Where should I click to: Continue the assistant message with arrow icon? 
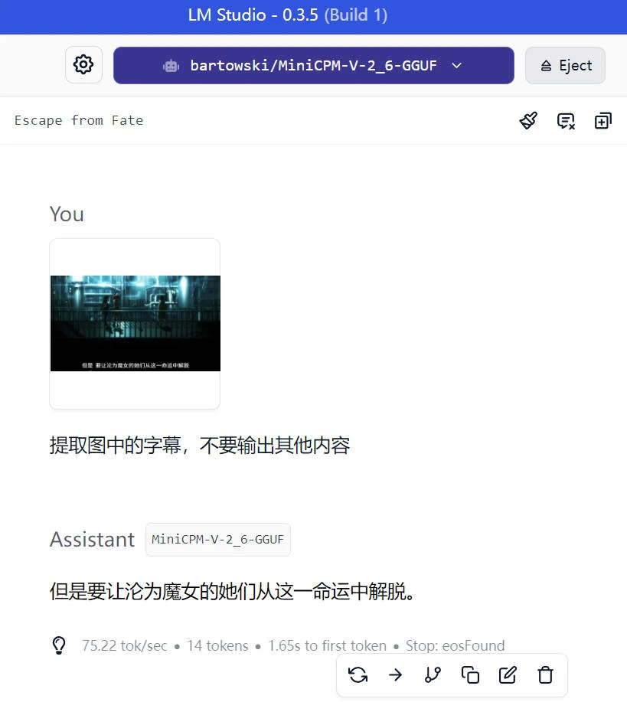point(395,674)
